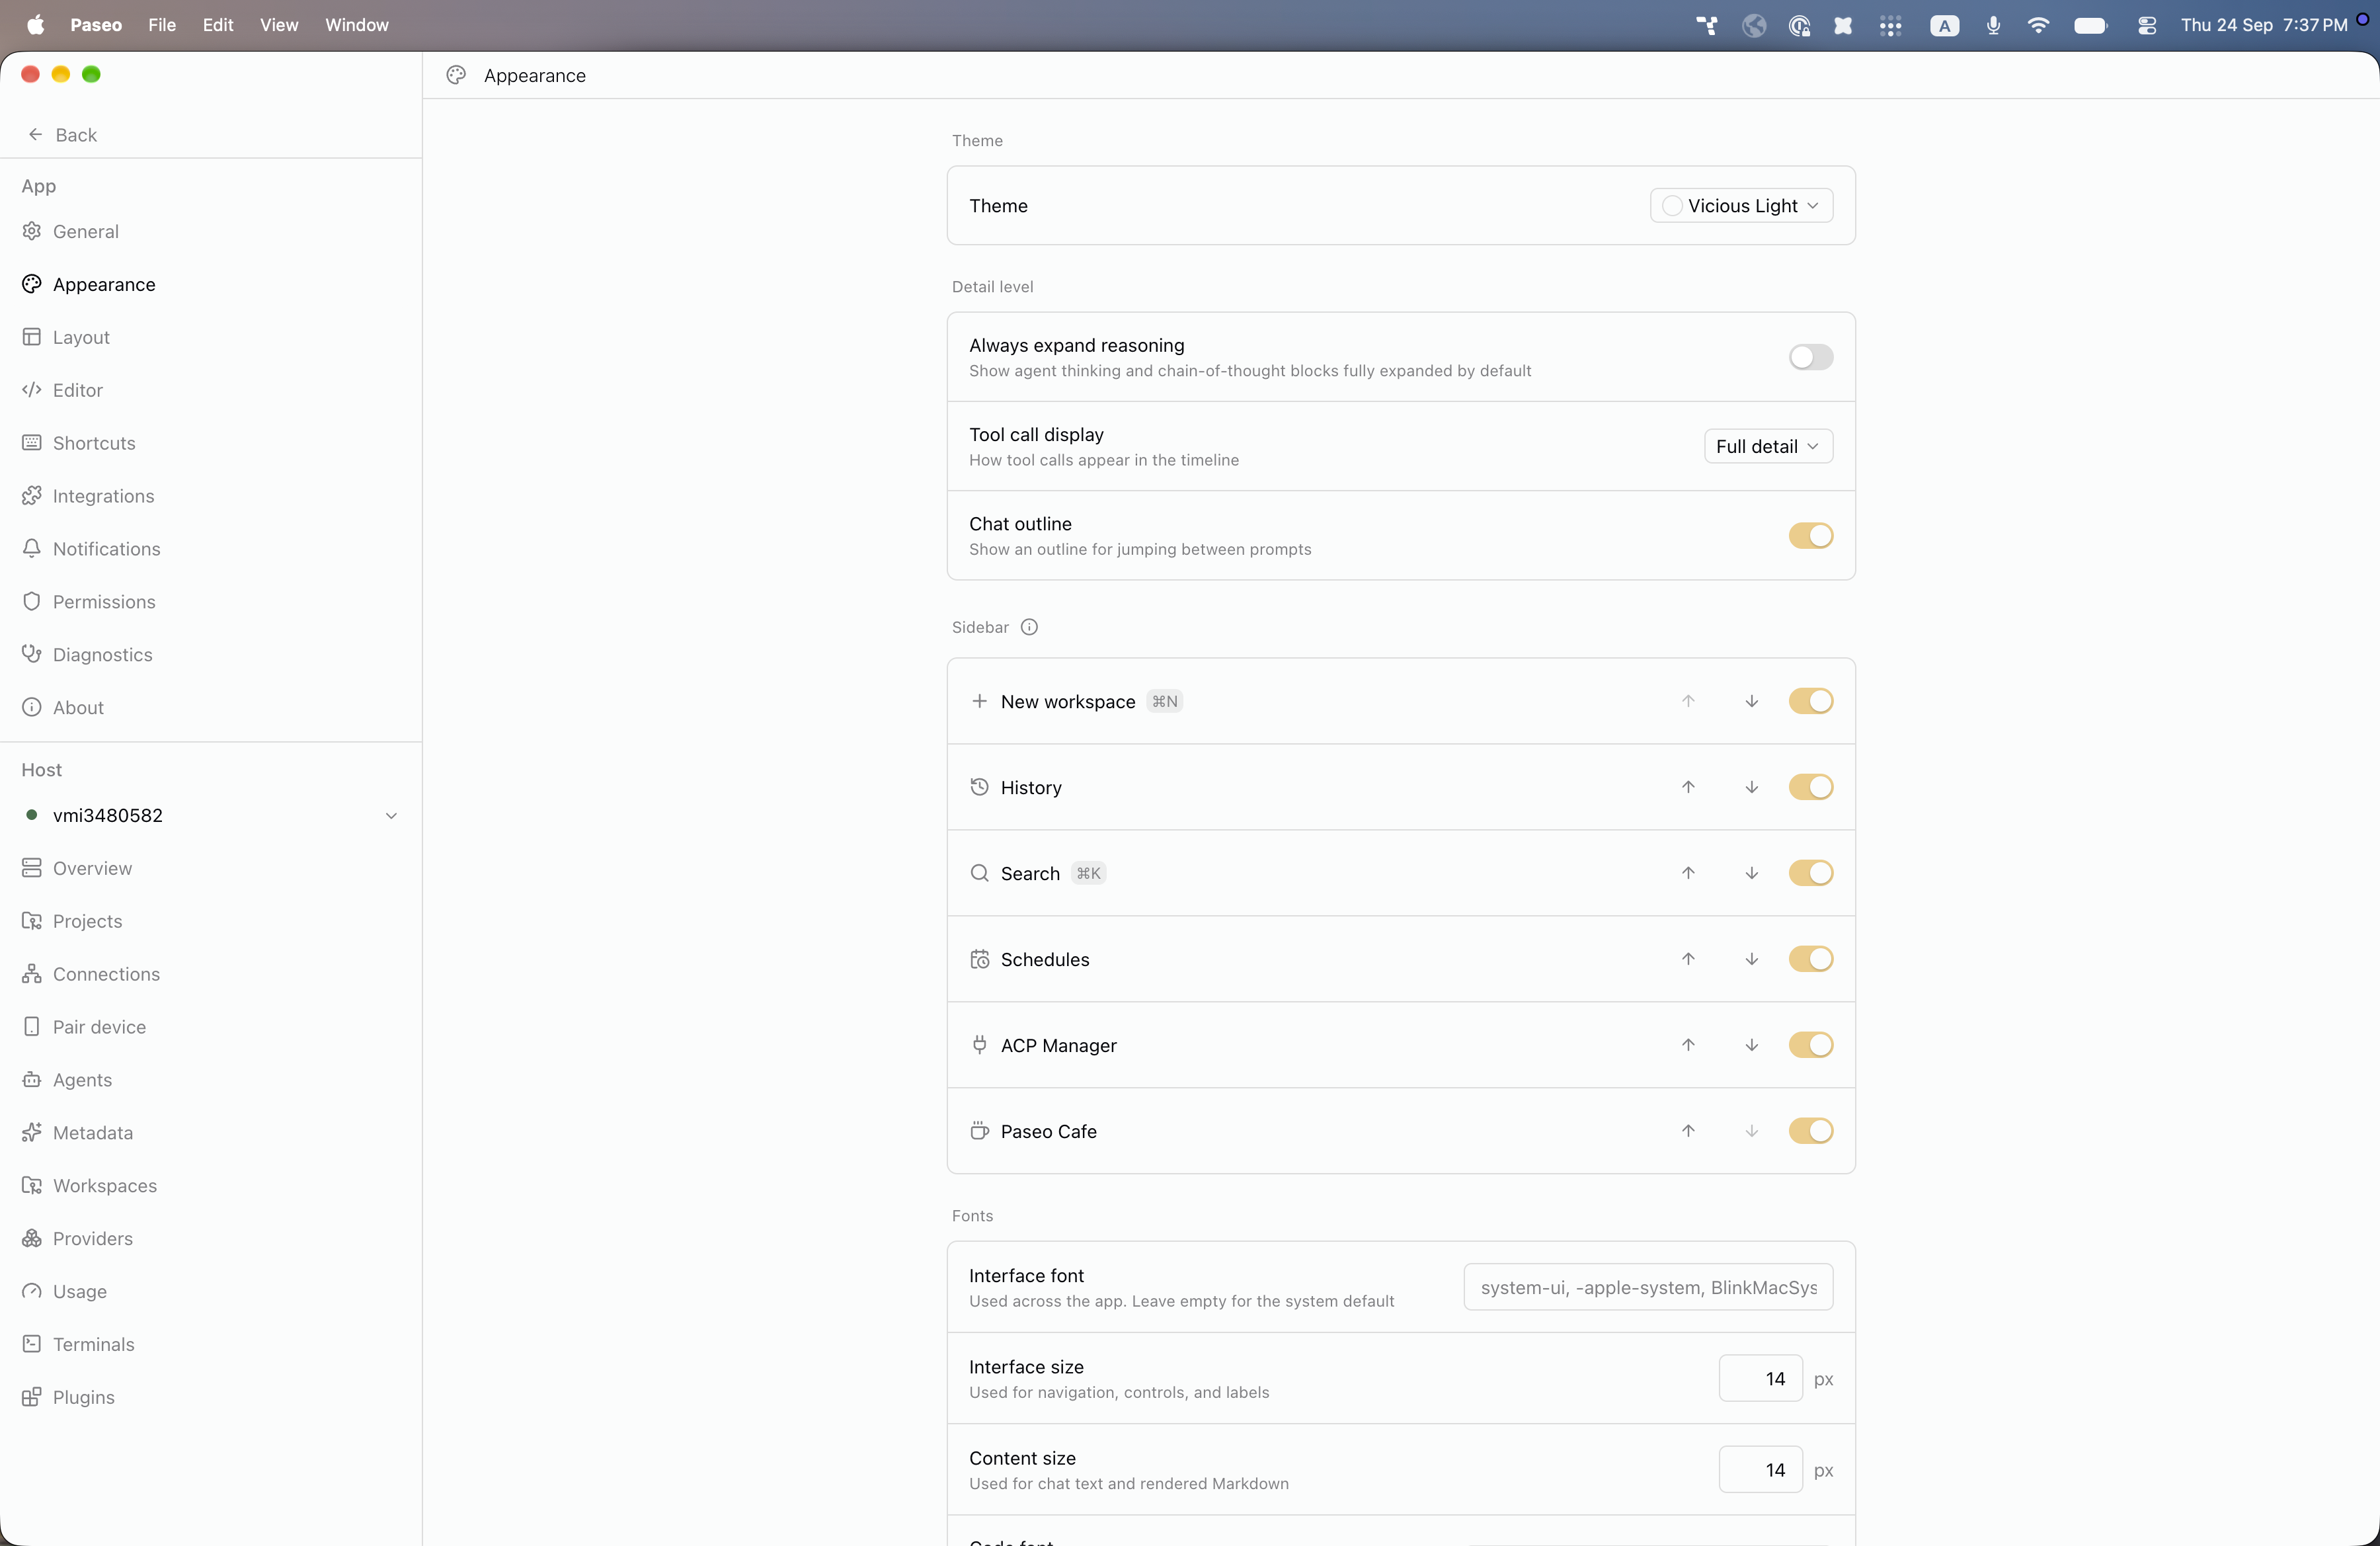Disable Paseo Cafe sidebar item

click(1810, 1131)
